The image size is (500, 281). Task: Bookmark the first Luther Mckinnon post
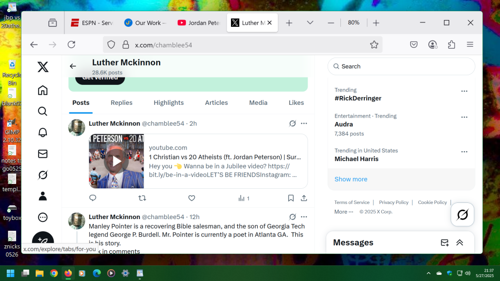291,198
